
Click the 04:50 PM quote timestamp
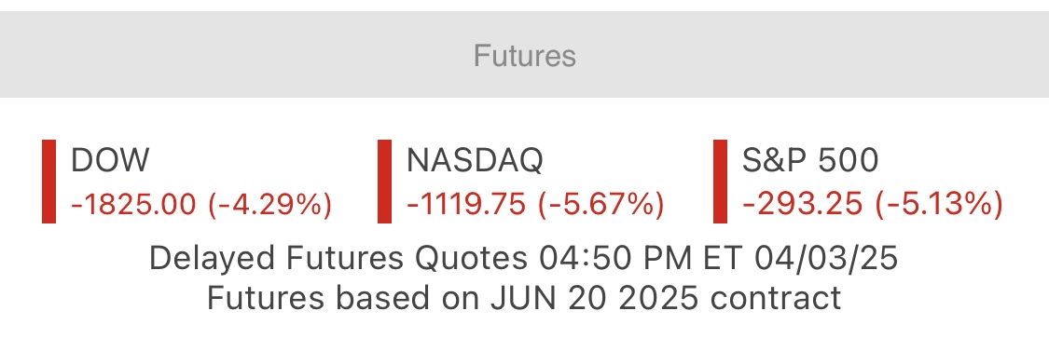pos(617,259)
